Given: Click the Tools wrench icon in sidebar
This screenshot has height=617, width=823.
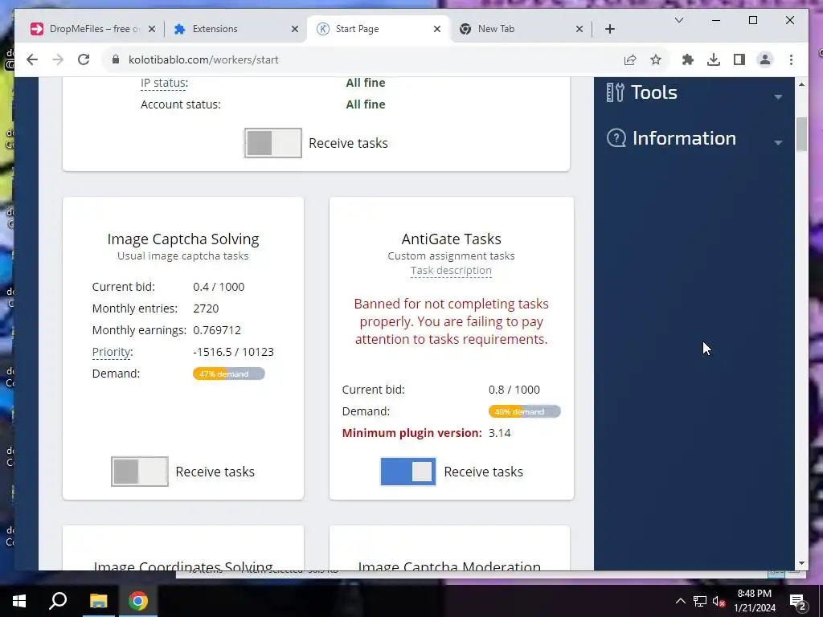Looking at the screenshot, I should pos(615,92).
